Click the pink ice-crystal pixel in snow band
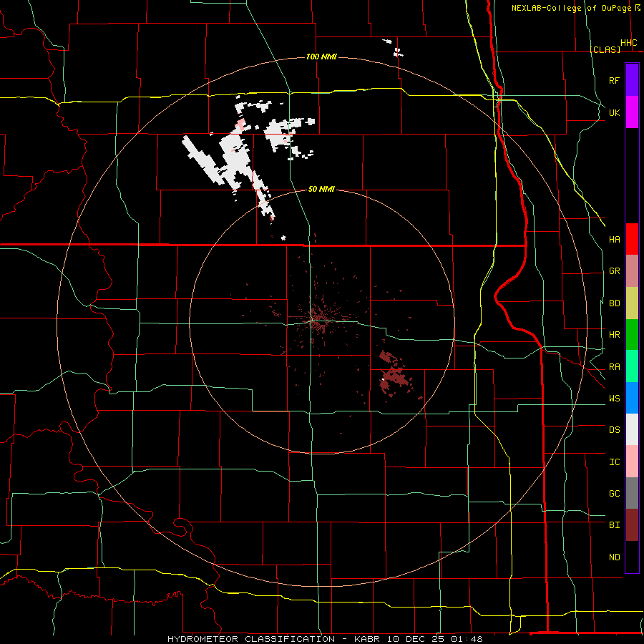The image size is (644, 644). [x=240, y=123]
